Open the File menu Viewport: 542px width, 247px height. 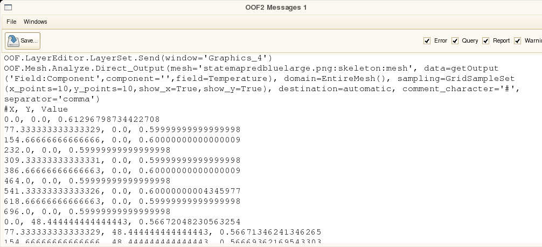pyautogui.click(x=11, y=22)
